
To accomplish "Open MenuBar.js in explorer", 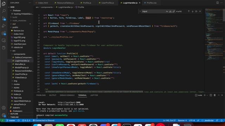I will click(20, 64).
